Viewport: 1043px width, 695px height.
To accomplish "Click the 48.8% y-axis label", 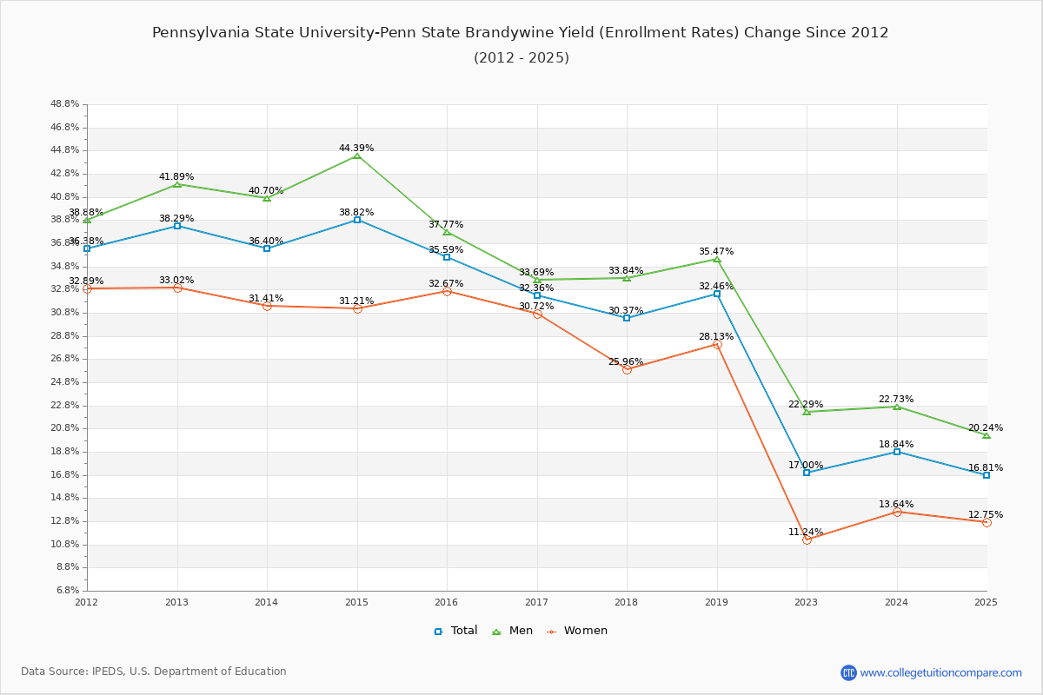I will pyautogui.click(x=65, y=104).
